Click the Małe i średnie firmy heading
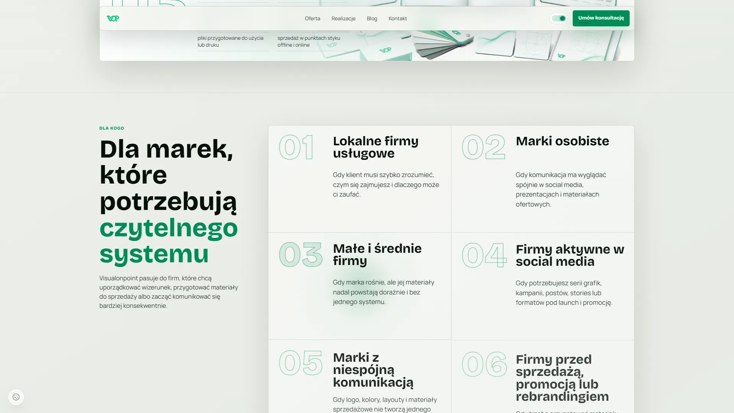 377,254
